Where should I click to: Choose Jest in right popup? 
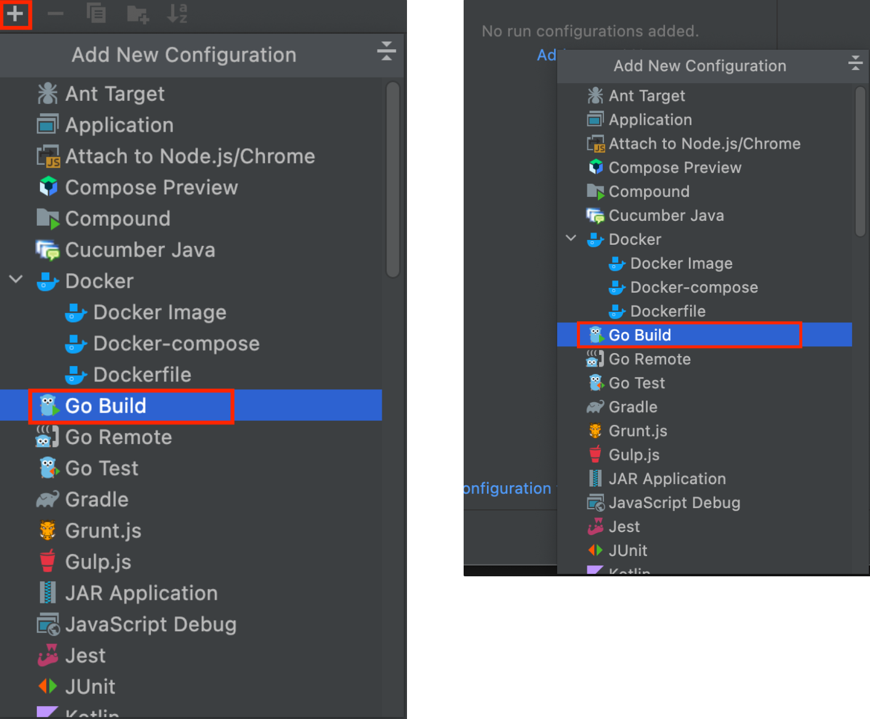[704, 527]
